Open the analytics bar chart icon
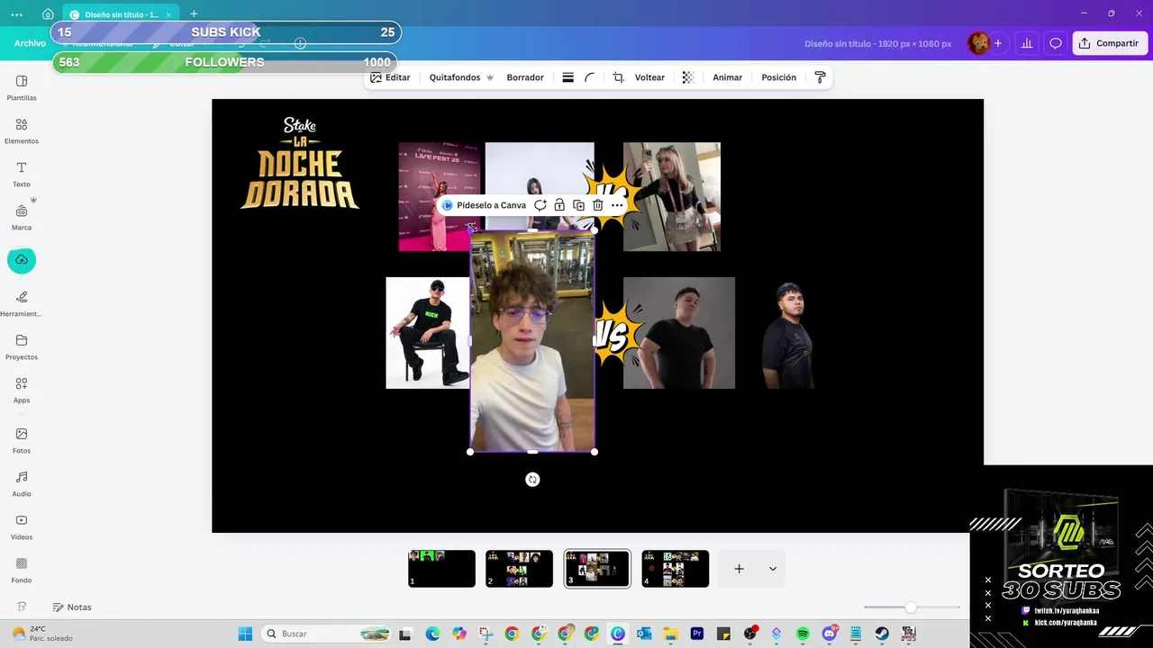 (x=1026, y=43)
